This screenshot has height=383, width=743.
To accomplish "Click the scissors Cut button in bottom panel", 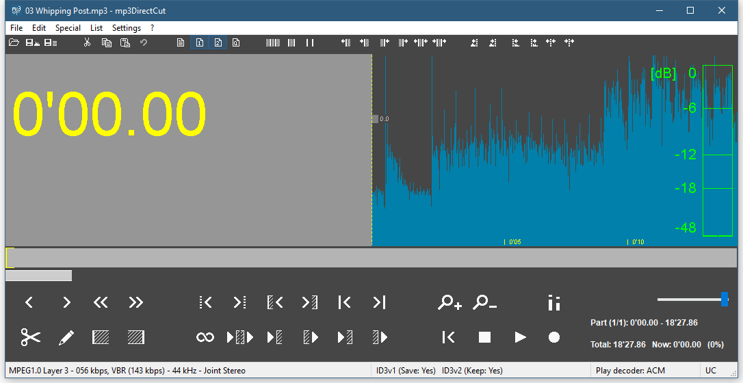I will tap(31, 337).
